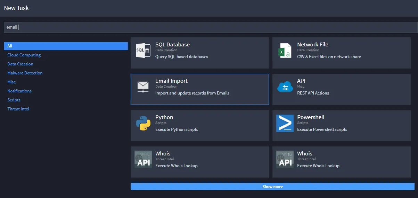Select the Powershell task title
The image size is (418, 198).
(x=311, y=117)
